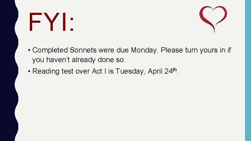Screen dimensions: 251x141
Task: Click the number '24' in the date
Action: (x=169, y=71)
